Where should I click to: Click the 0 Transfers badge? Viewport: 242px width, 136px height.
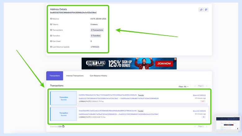point(96,36)
